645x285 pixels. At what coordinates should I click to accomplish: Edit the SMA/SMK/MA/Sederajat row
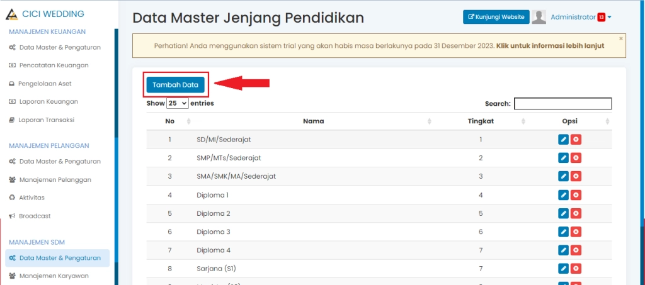pyautogui.click(x=564, y=176)
